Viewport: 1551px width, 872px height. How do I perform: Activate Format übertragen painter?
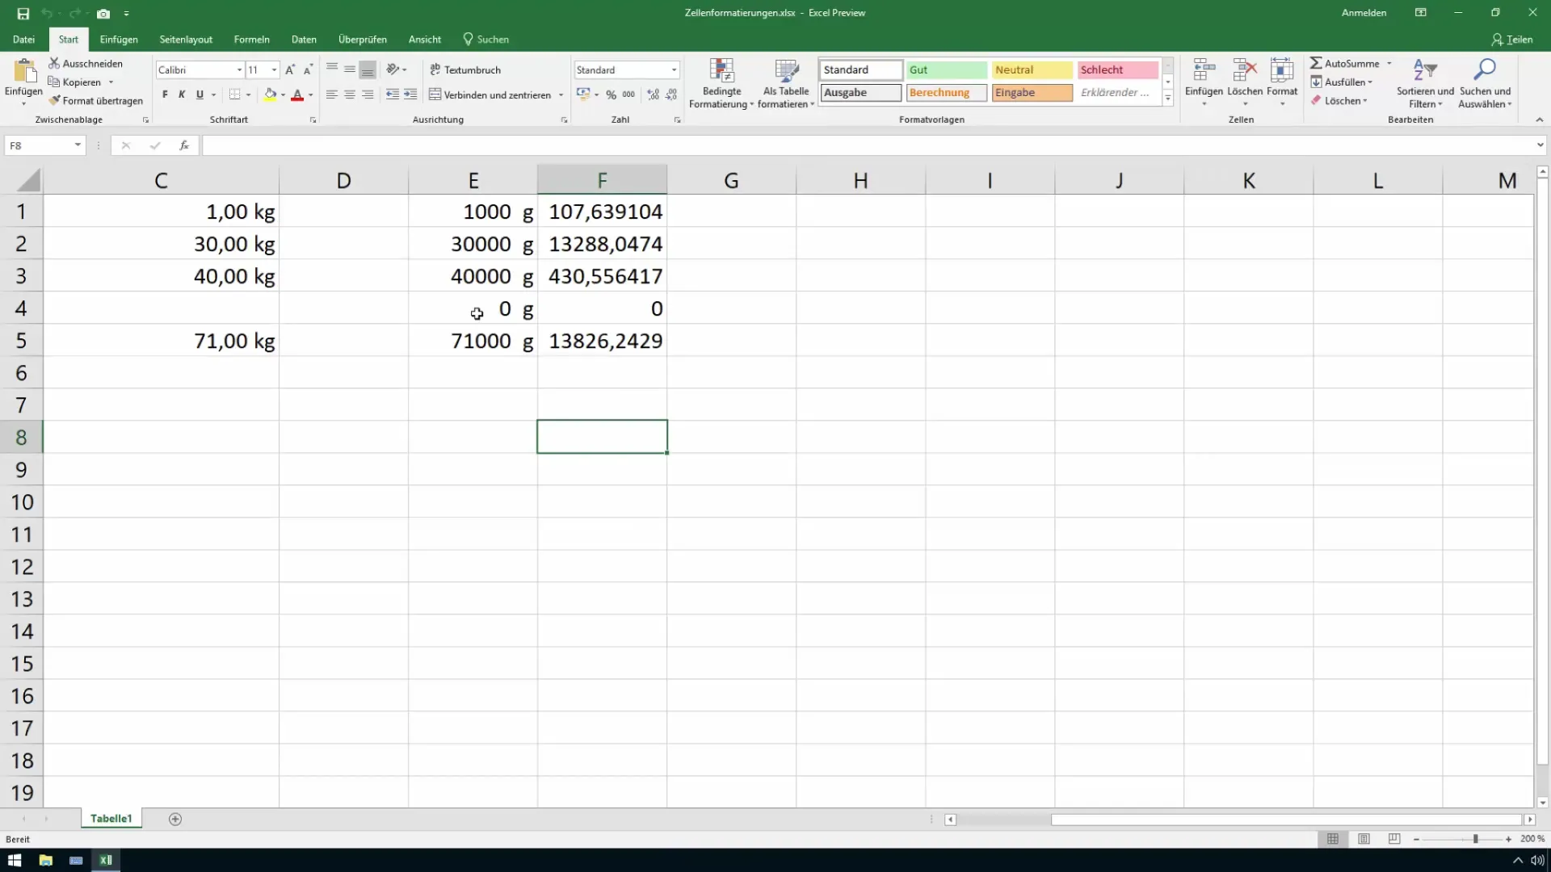(x=95, y=101)
